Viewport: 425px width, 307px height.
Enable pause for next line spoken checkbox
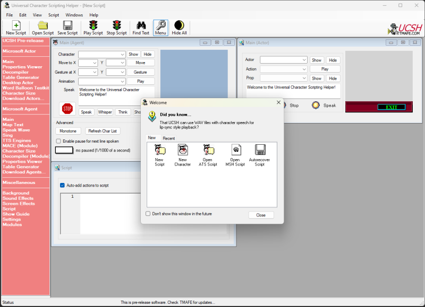58,141
